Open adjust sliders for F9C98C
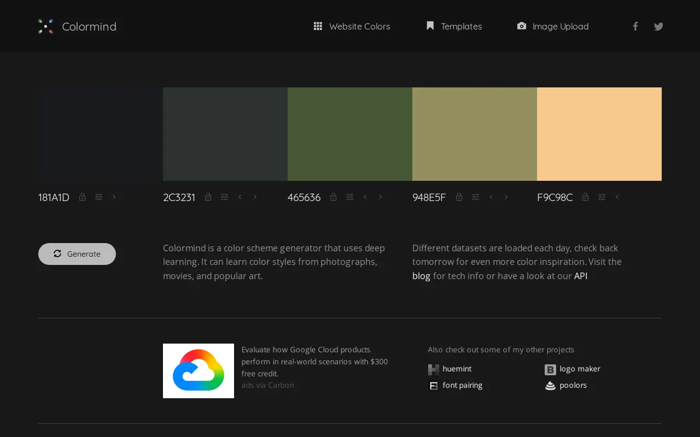700x437 pixels. coord(602,197)
